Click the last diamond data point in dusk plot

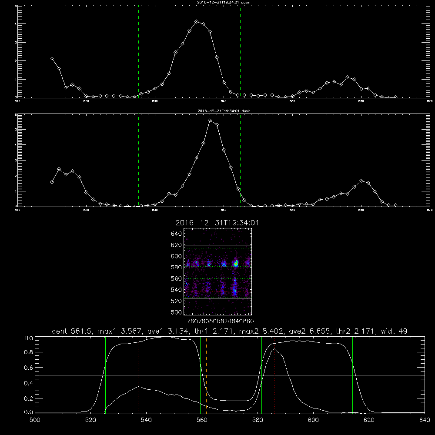coord(395,205)
